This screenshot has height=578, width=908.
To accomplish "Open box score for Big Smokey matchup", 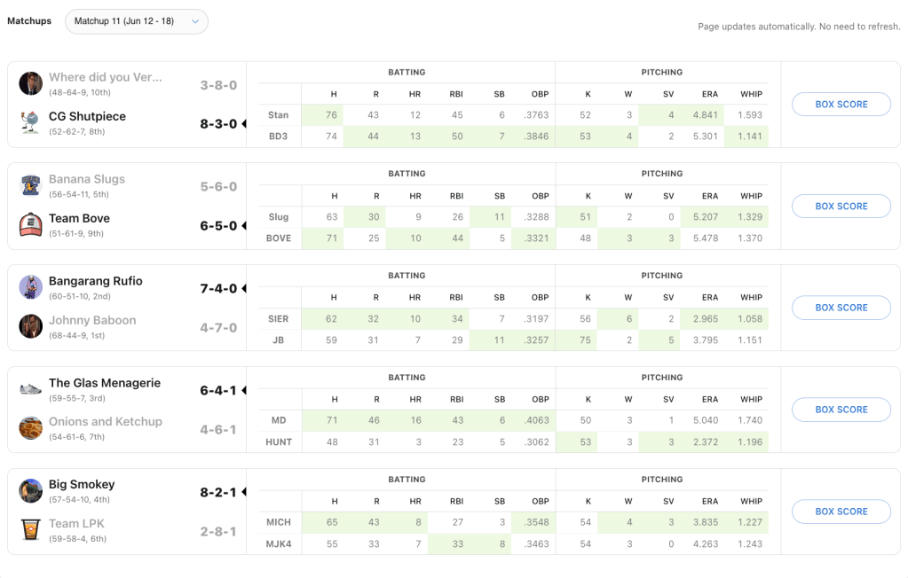I will [841, 512].
